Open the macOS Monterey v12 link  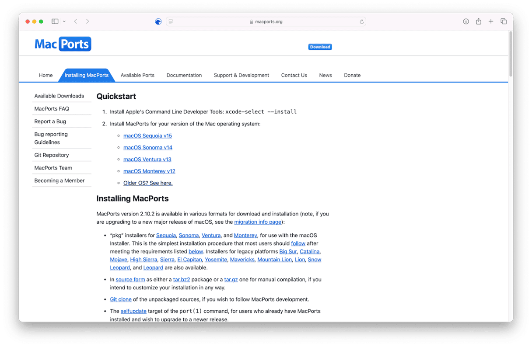click(149, 171)
